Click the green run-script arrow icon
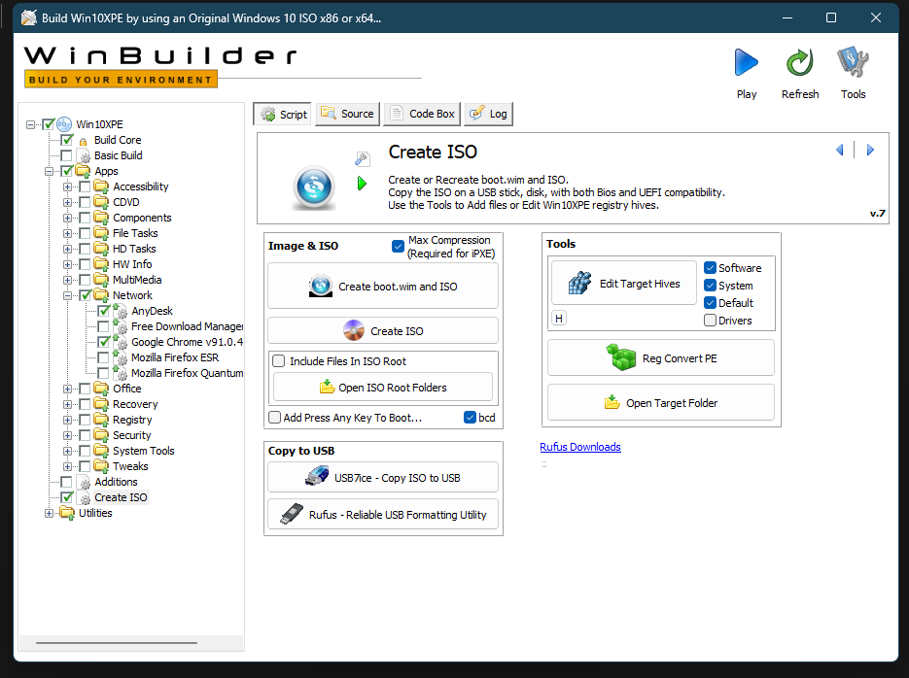This screenshot has height=678, width=909. point(362,184)
